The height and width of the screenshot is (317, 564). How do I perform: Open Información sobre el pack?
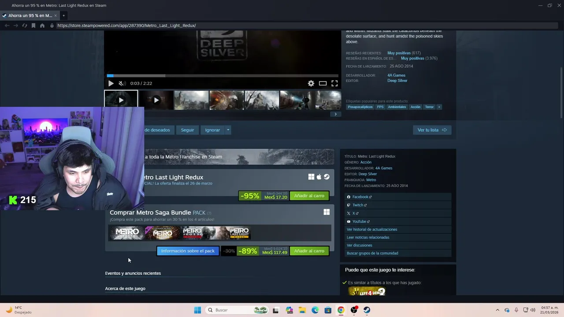click(188, 251)
